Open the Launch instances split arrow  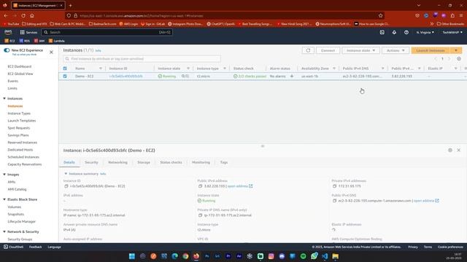click(x=456, y=50)
